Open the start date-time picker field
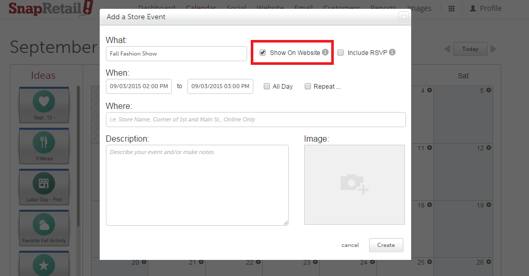The width and height of the screenshot is (529, 276). coord(139,86)
